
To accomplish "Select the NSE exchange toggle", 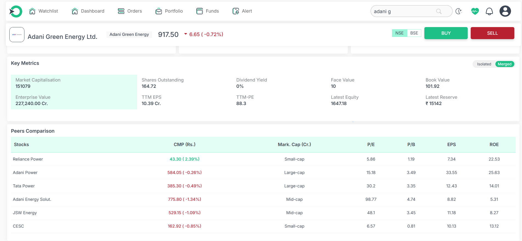I will pos(399,33).
